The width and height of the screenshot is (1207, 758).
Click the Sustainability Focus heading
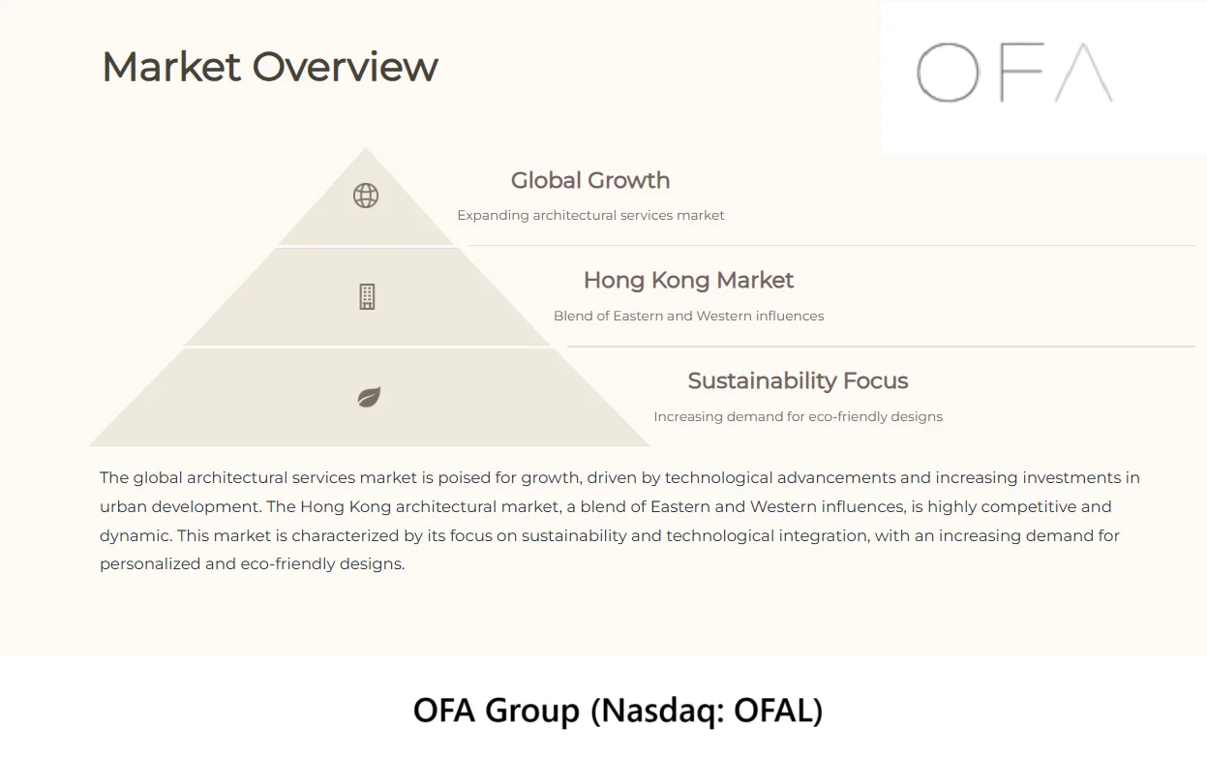(x=798, y=381)
